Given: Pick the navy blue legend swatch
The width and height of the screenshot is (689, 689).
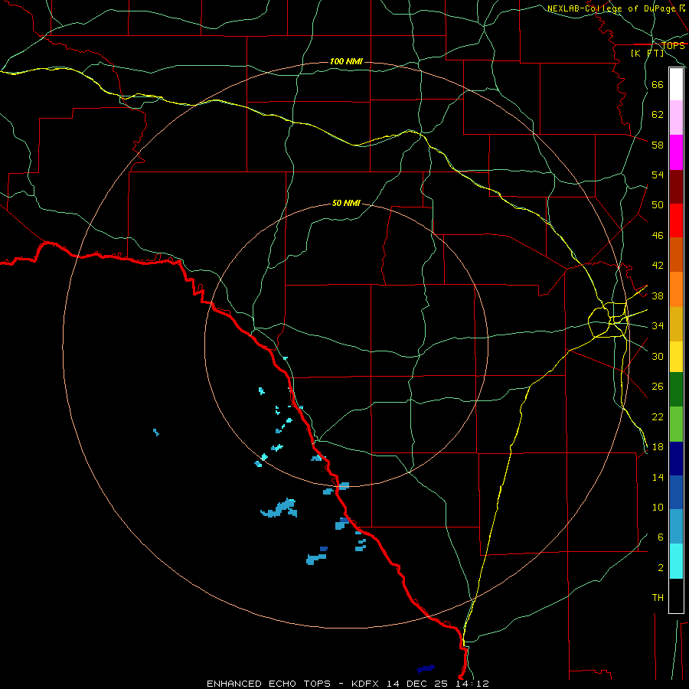Looking at the screenshot, I should [676, 459].
